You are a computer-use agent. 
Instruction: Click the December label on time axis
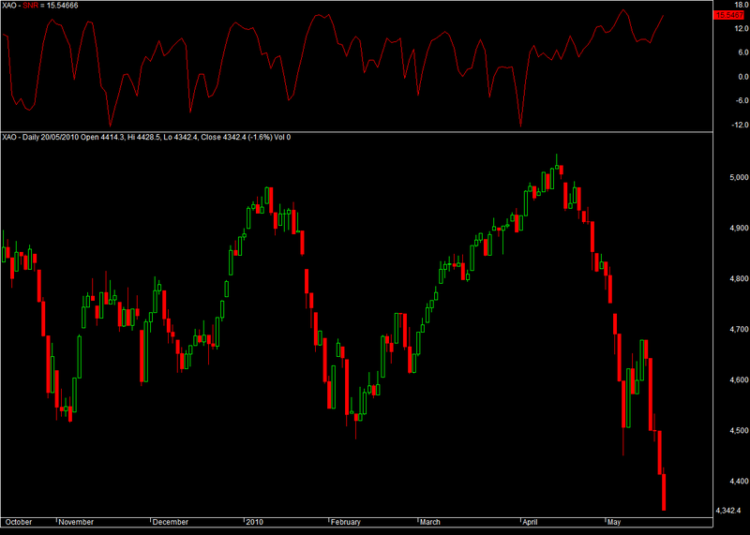point(171,522)
